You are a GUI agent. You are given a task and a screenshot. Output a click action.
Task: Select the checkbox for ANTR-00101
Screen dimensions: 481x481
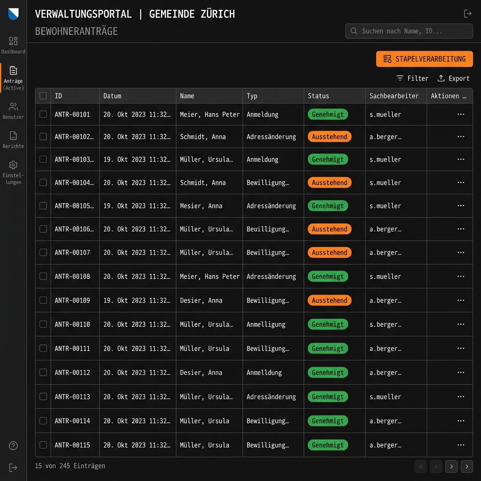click(43, 114)
